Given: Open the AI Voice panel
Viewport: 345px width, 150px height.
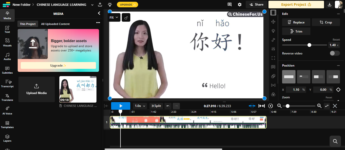Looking at the screenshot, I should coord(7,111).
